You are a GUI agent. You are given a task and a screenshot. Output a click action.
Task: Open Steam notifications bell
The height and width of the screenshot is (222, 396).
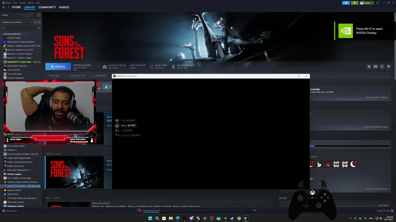(354, 3)
